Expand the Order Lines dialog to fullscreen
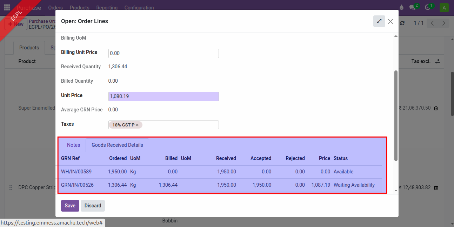Screen dimensions: 454x227 379,21
